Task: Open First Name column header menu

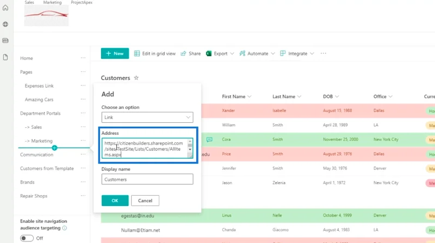Action: [x=237, y=97]
